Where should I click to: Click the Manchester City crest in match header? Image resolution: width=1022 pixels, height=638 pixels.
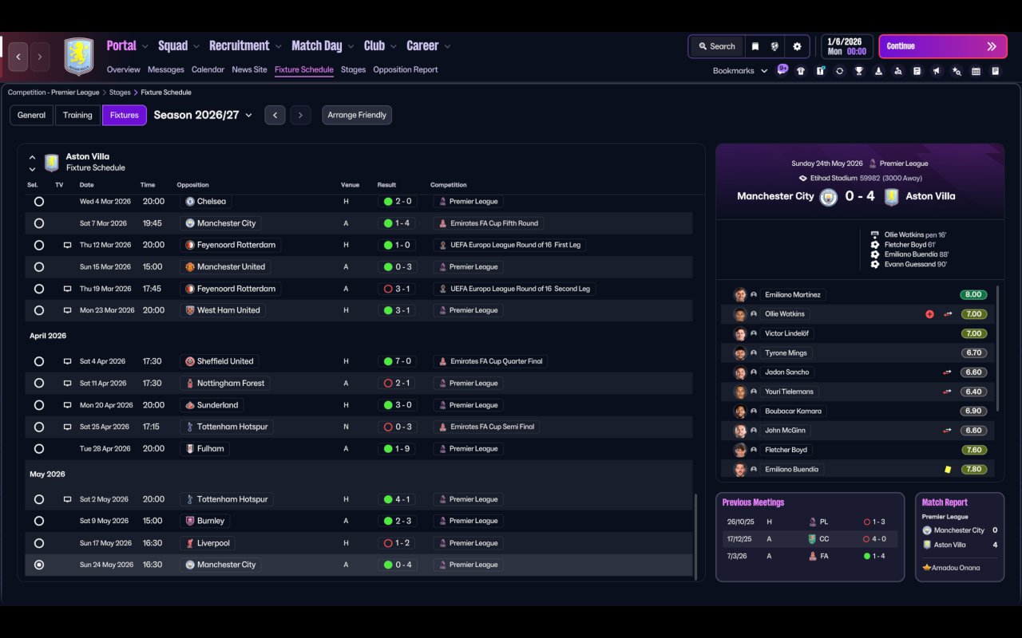(829, 196)
